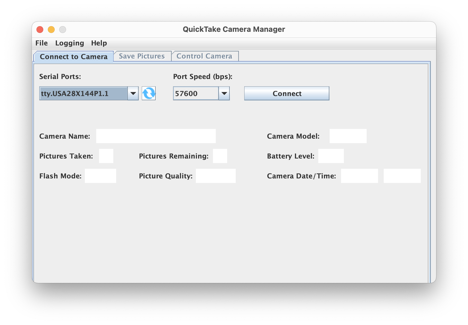The width and height of the screenshot is (468, 325).
Task: Click the Camera Model field
Action: (348, 136)
